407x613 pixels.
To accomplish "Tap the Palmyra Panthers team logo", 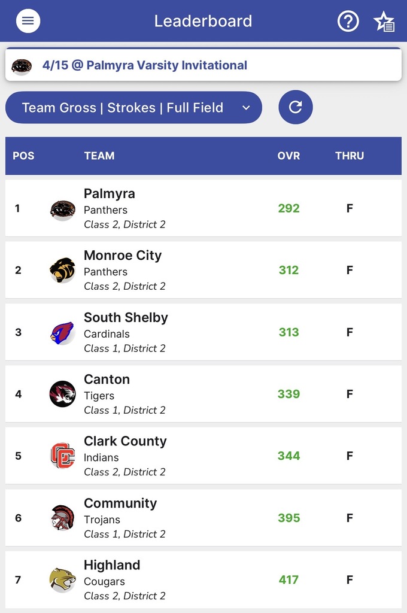I will [x=62, y=209].
